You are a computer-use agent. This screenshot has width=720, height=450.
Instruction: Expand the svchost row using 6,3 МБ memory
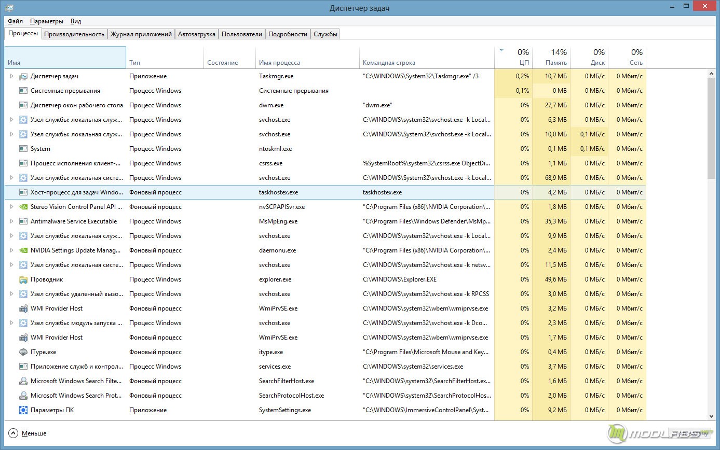[12, 120]
